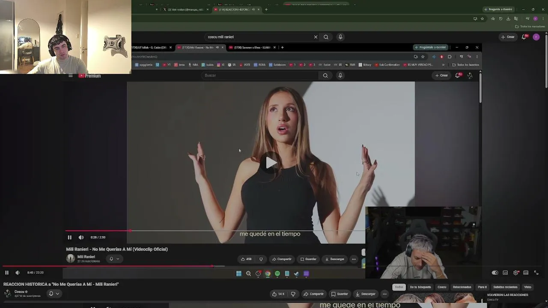Select the Para ti filter chip
This screenshot has height=308, width=548.
point(482,287)
